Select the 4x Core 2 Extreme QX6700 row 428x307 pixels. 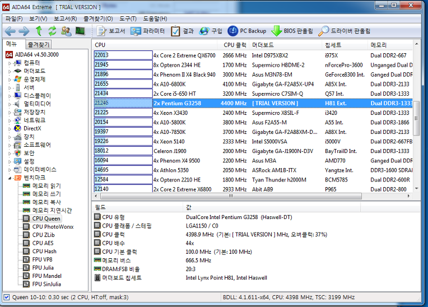coord(253,55)
